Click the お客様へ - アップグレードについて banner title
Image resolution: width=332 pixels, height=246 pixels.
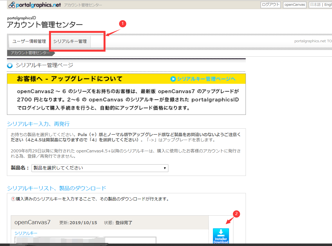(x=70, y=79)
